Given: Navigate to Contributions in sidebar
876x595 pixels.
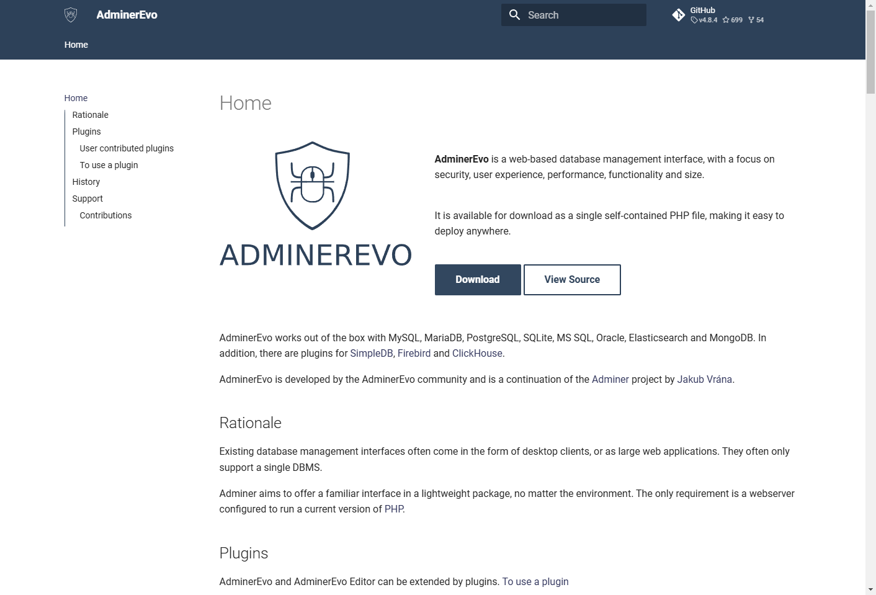Looking at the screenshot, I should (x=105, y=215).
